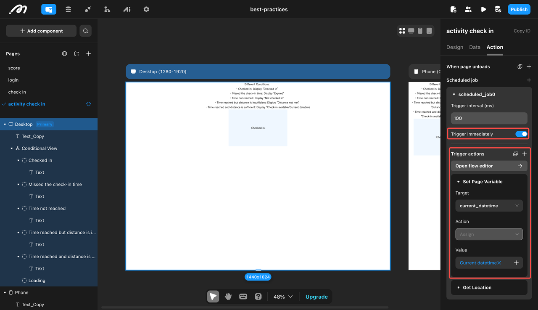Expand the Get Location action
538x310 pixels.
[x=459, y=288]
